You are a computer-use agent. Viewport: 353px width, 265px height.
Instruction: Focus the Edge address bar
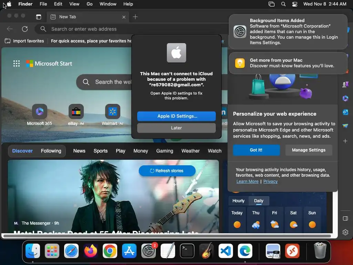[x=132, y=29]
